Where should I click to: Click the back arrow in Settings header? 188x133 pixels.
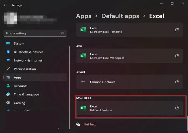click(5, 5)
